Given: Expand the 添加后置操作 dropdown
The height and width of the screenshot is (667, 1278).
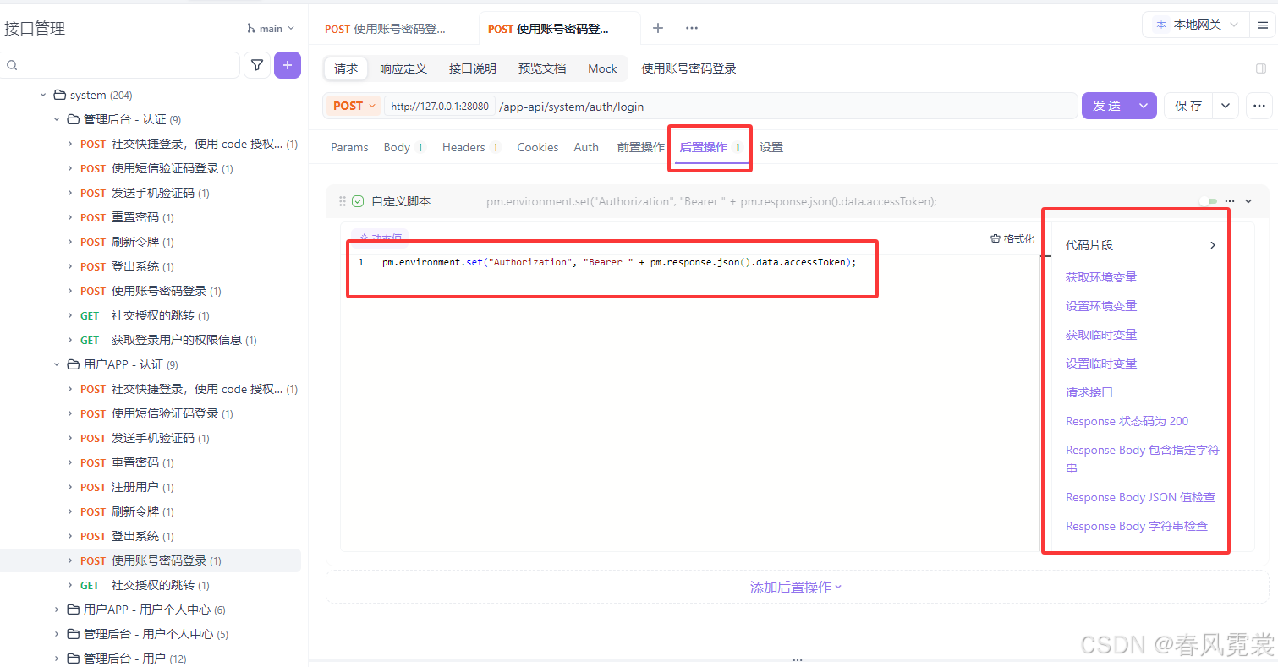Looking at the screenshot, I should tap(795, 587).
